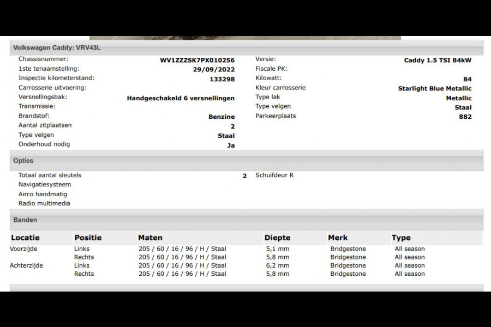The image size is (491, 327).
Task: Click the parking spot number 882
Action: tap(465, 117)
